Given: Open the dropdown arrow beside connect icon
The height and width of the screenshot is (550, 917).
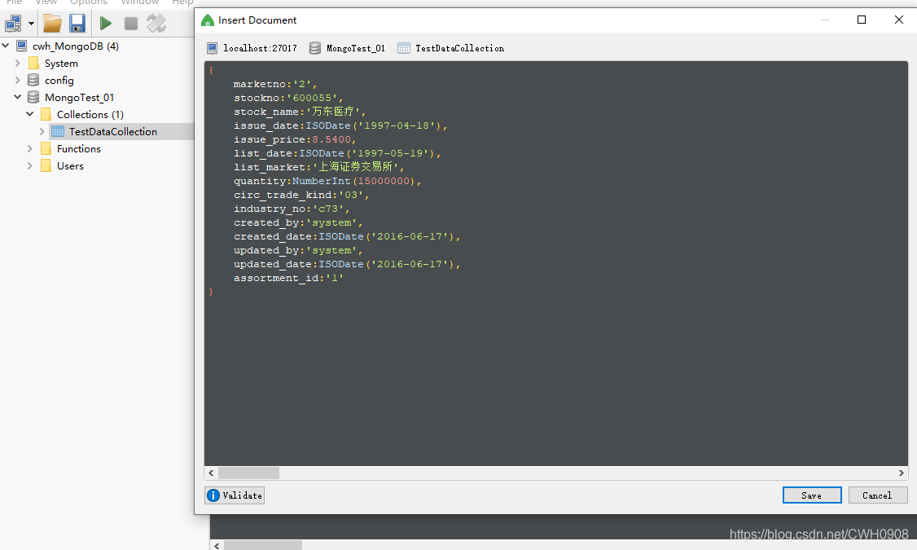Looking at the screenshot, I should coord(31,24).
